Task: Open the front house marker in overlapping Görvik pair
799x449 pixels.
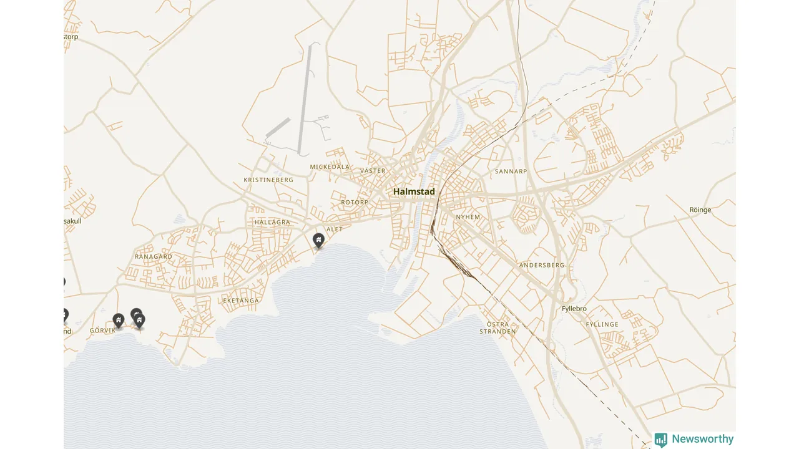Action: click(x=140, y=321)
